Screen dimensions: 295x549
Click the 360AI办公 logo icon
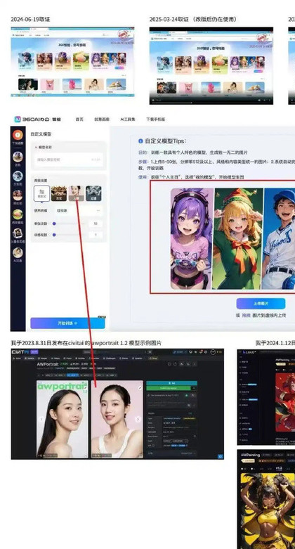click(x=18, y=120)
